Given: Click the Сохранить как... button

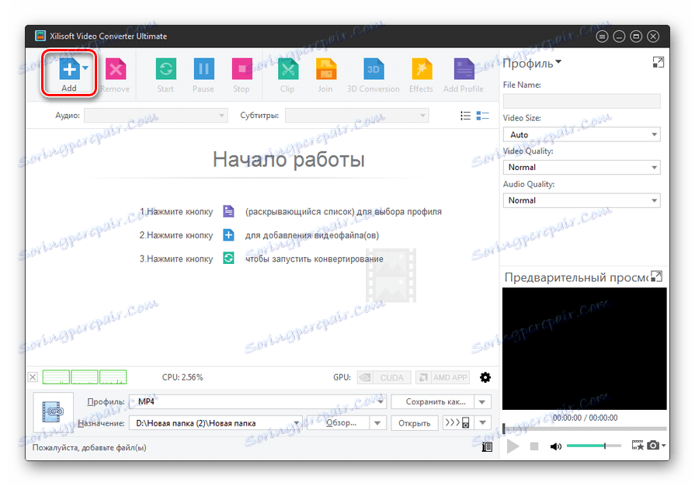Looking at the screenshot, I should (433, 402).
